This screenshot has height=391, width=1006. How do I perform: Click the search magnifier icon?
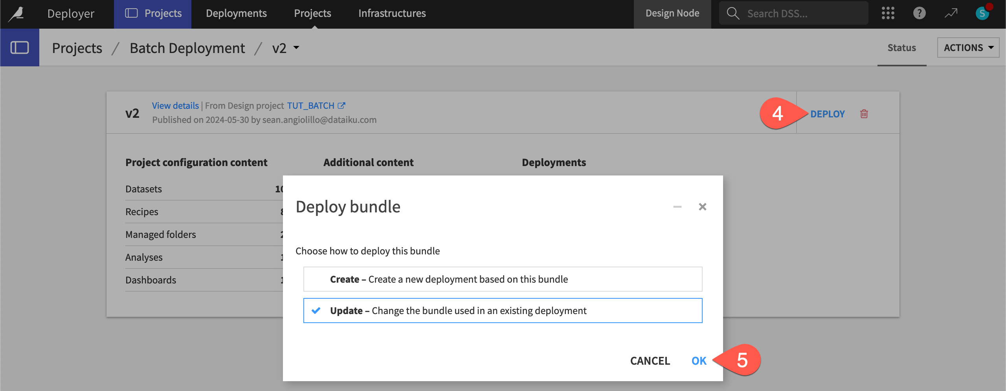click(732, 13)
